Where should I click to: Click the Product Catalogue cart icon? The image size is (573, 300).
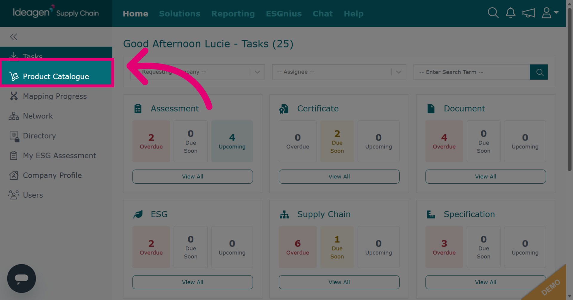pyautogui.click(x=14, y=76)
